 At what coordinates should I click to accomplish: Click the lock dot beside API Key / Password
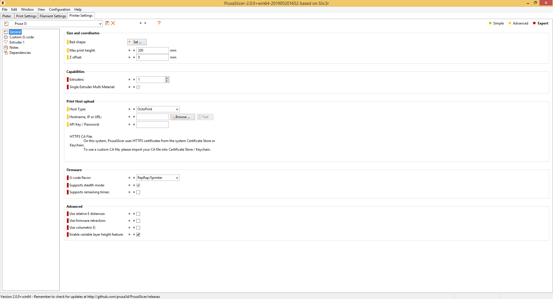[129, 124]
